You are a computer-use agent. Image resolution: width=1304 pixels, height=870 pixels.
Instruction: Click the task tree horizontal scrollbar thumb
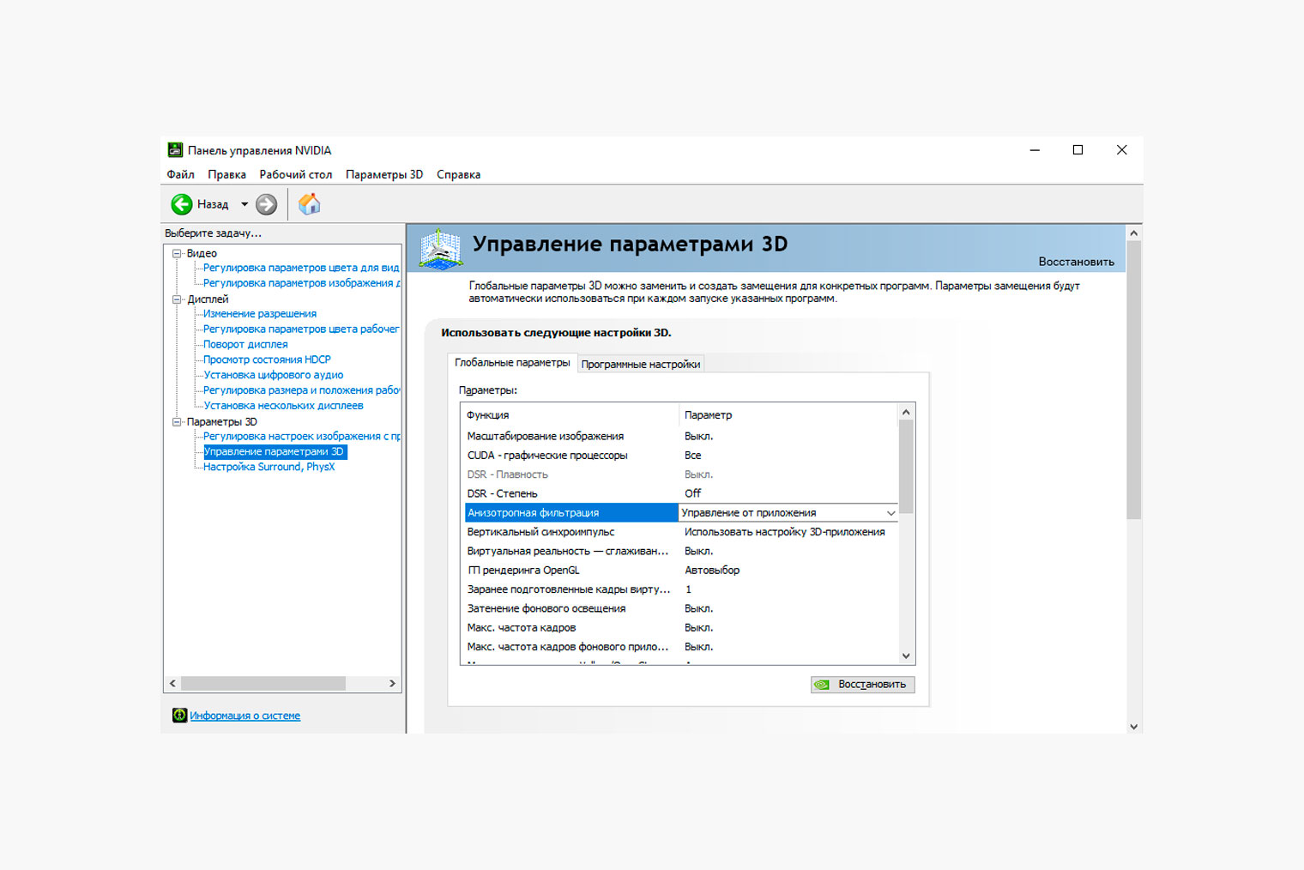point(263,684)
